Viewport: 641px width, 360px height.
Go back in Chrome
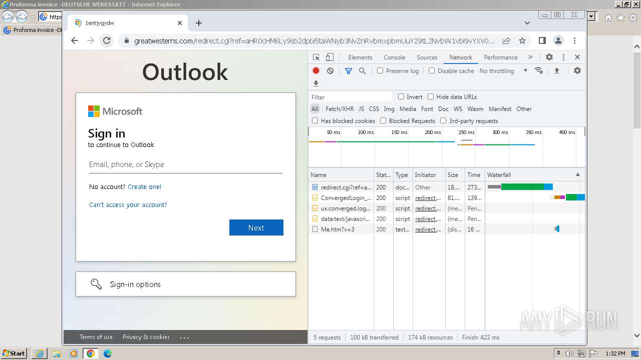coord(75,40)
